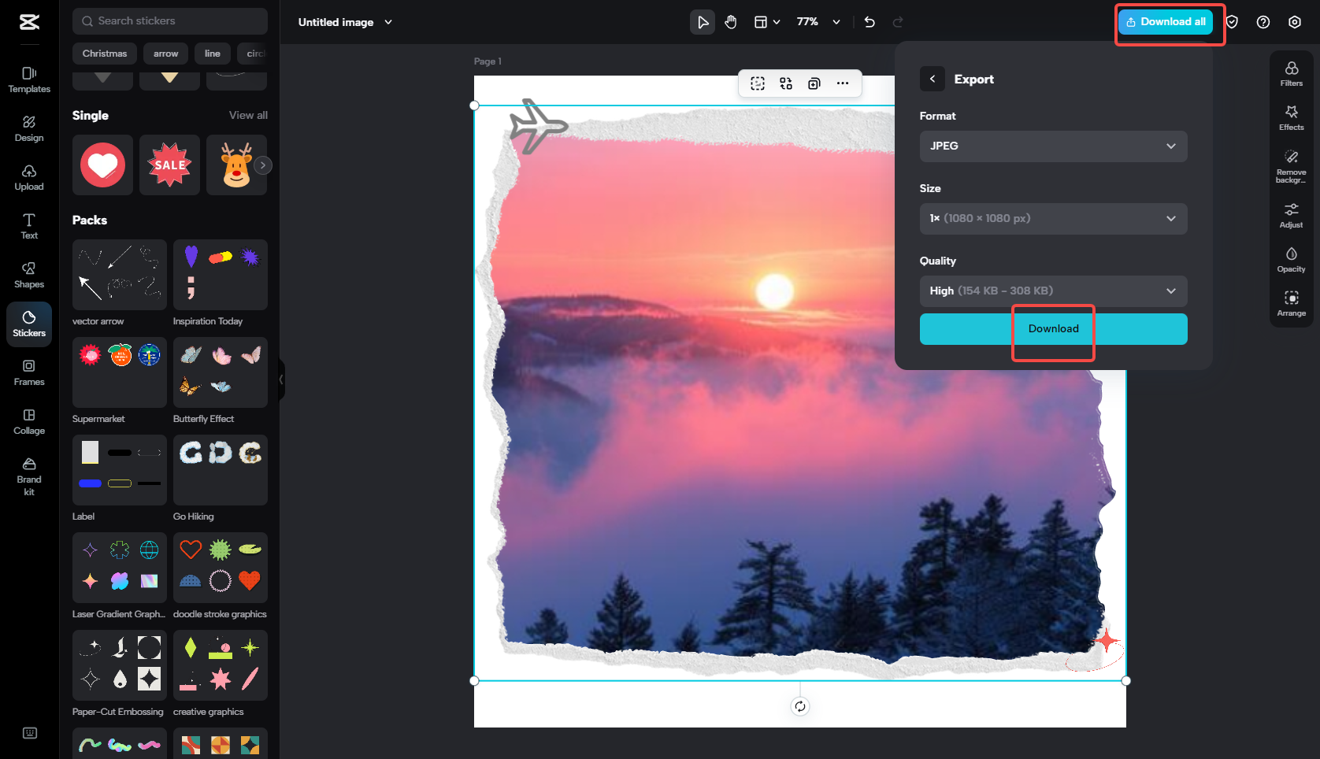Screen dimensions: 1320x759
Task: Click the Download button in Export panel
Action: (x=1053, y=328)
